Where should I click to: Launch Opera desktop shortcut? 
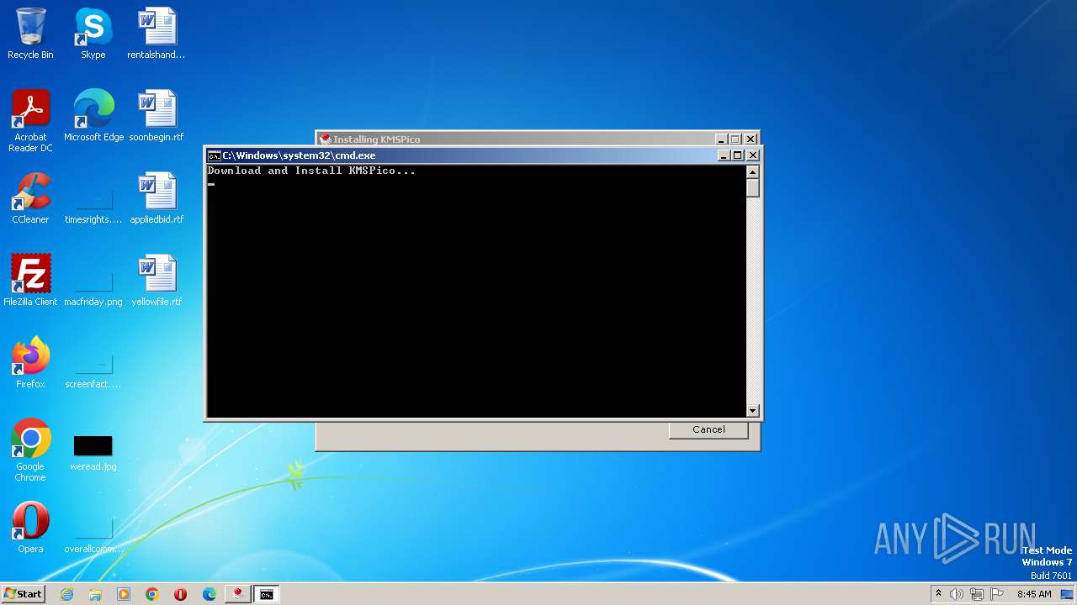click(30, 528)
